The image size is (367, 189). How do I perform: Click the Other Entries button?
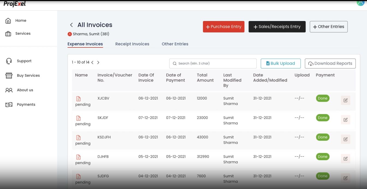point(328,27)
